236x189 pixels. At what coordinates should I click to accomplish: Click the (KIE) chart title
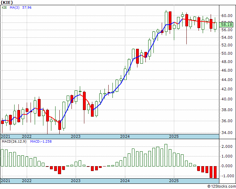(7, 2)
